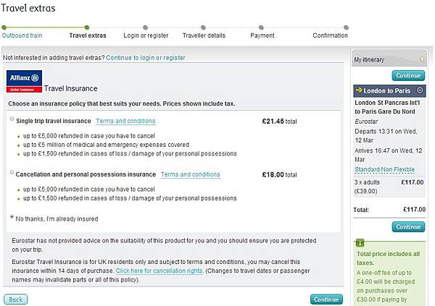Viewport: 435px width, 306px height.
Task: Select the Login or register step
Action: [146, 35]
